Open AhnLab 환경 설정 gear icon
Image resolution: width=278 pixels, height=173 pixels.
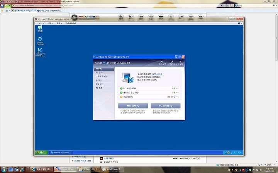tap(162, 62)
